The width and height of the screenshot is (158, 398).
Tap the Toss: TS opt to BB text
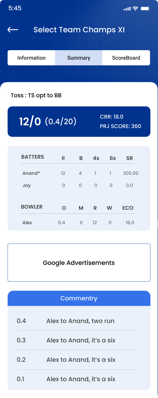click(36, 96)
